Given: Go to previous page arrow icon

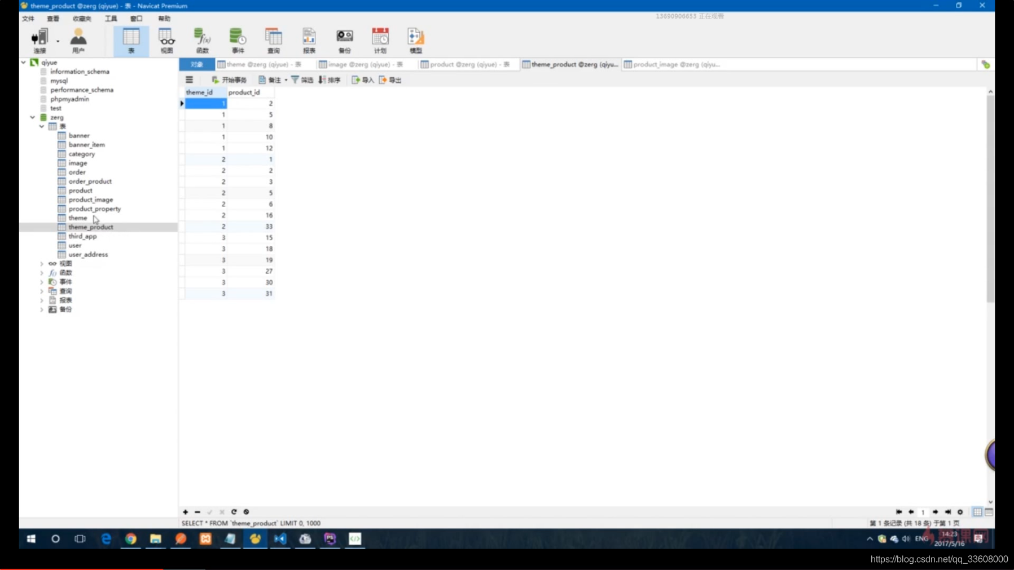Looking at the screenshot, I should point(911,512).
